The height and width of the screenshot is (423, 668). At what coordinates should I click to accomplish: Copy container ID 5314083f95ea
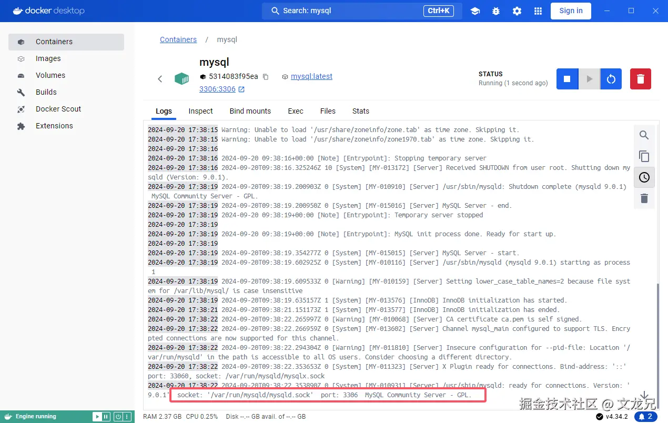point(266,77)
